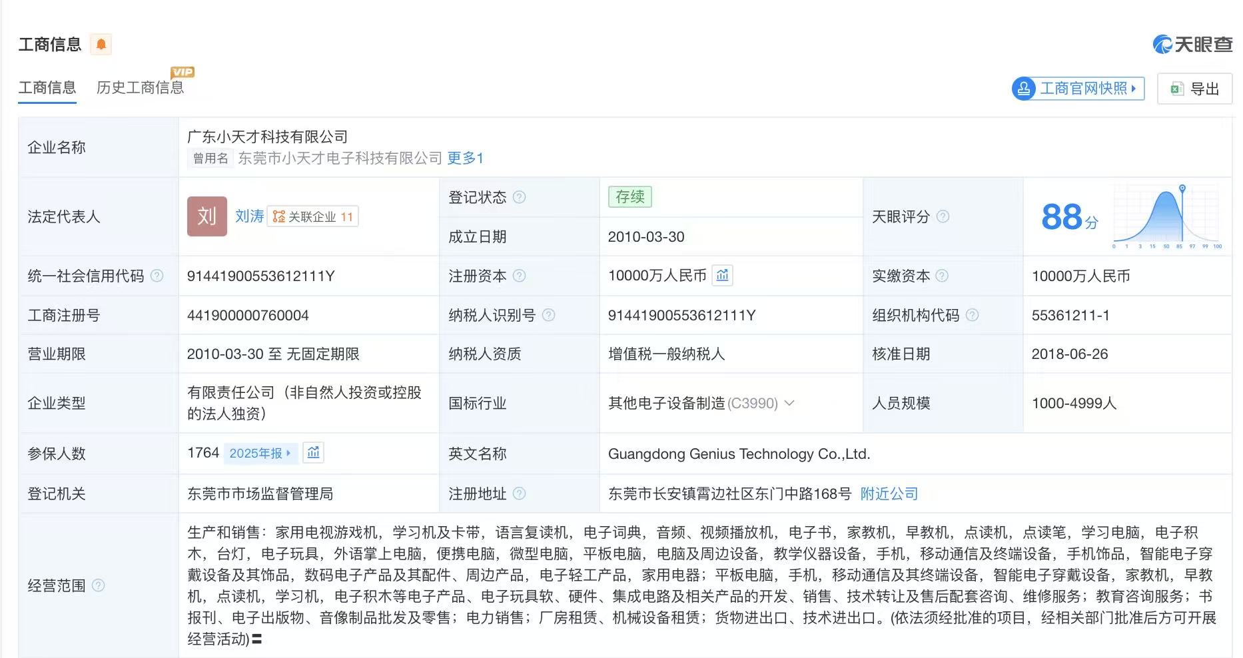
Task: Click insured count 1764
Action: tap(203, 453)
